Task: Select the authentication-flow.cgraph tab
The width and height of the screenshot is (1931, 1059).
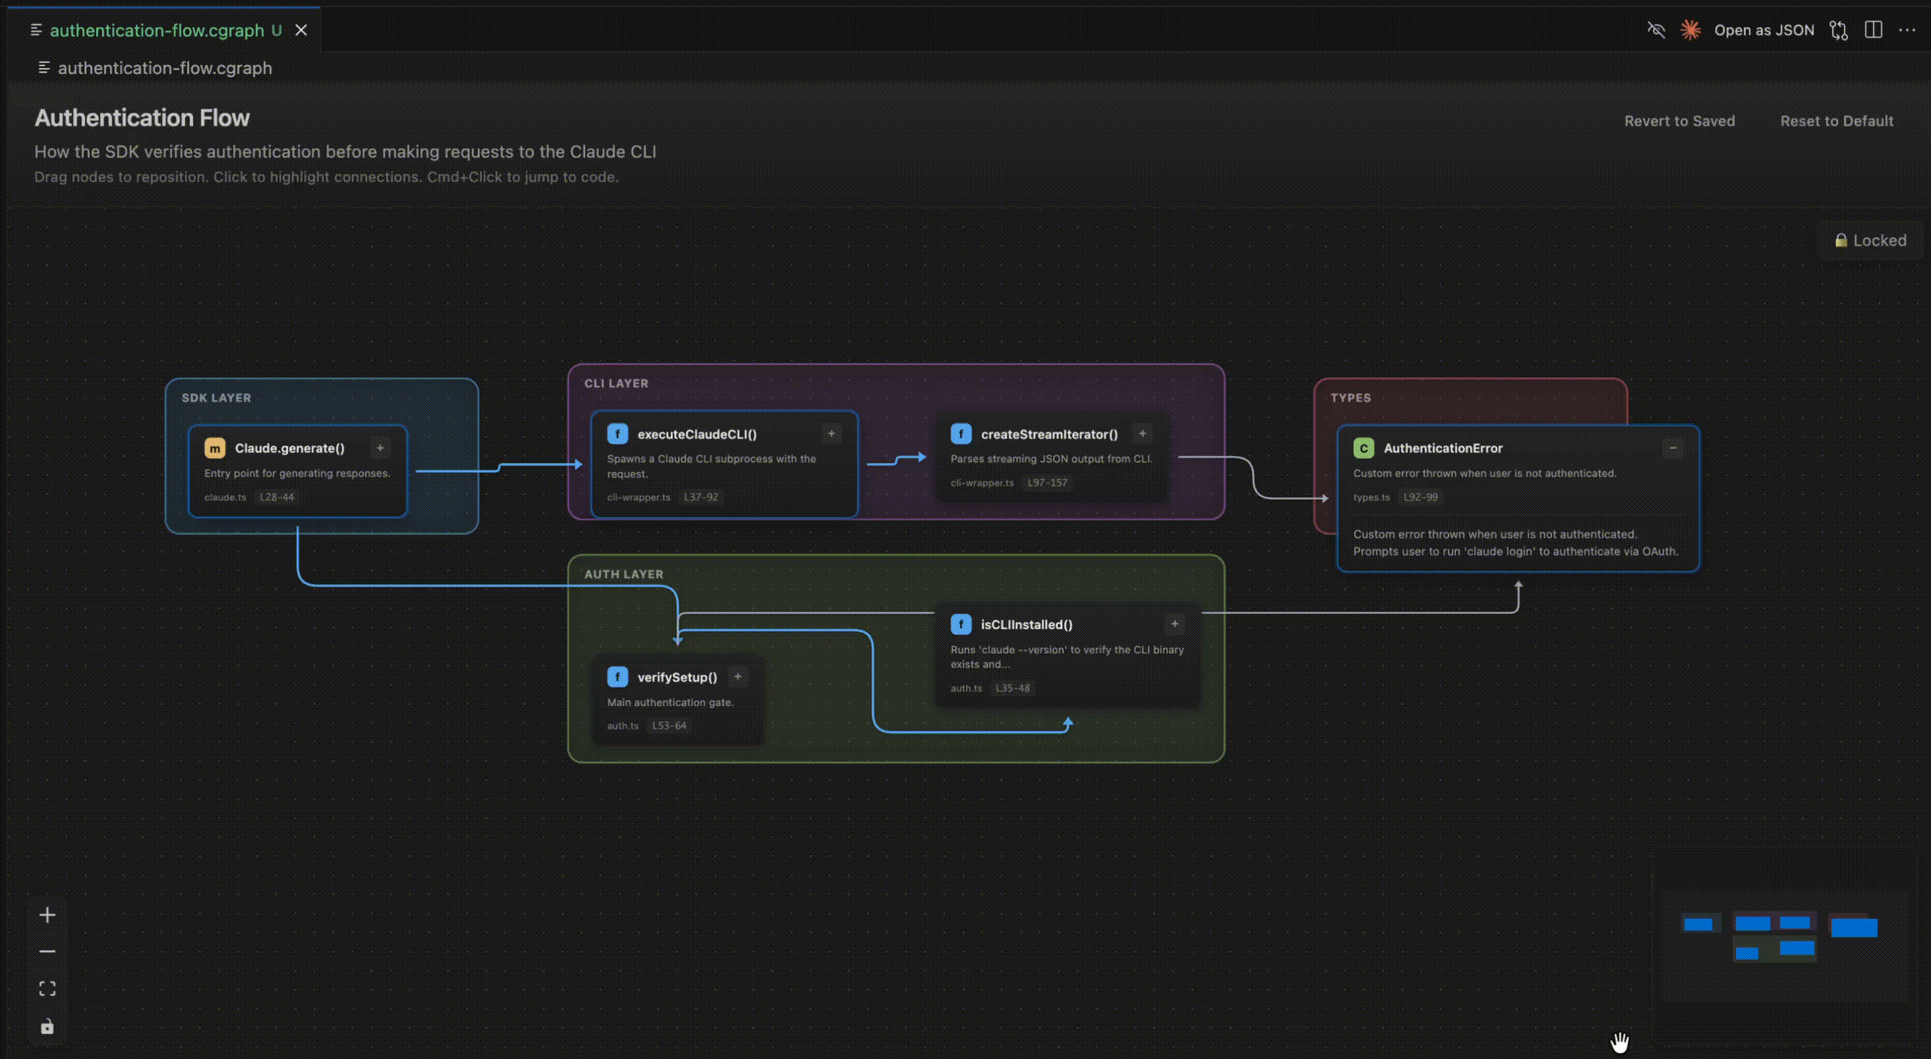Action: [x=158, y=30]
